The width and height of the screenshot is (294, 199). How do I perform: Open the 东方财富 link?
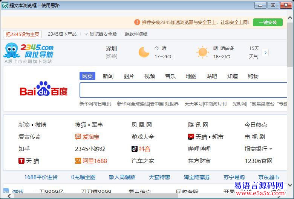click(x=199, y=161)
